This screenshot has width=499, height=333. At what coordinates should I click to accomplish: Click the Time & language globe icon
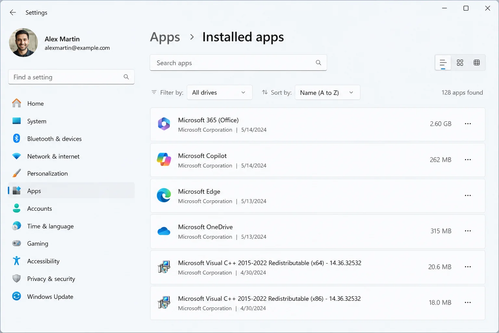pos(17,226)
